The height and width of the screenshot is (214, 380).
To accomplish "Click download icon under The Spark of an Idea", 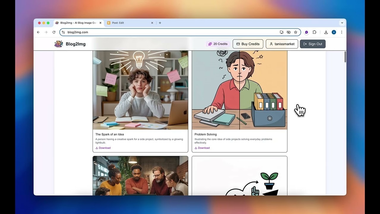I will [97, 148].
